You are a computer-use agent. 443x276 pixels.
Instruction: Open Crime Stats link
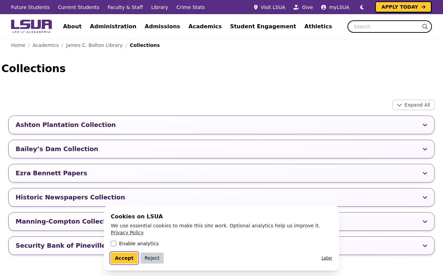[x=191, y=7]
